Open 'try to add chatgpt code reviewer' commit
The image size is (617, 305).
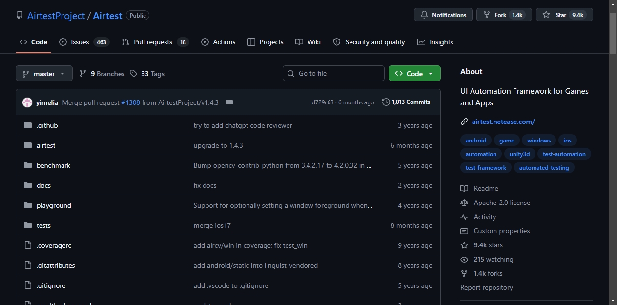tap(243, 125)
